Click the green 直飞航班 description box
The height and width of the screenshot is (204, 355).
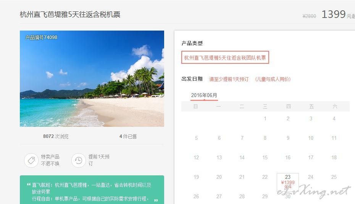(92, 190)
